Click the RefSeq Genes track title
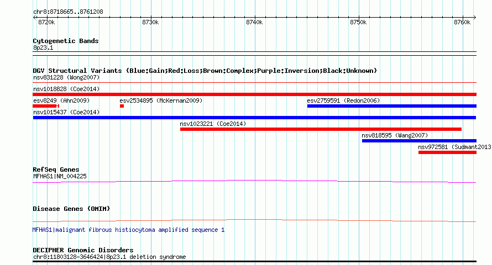The width and height of the screenshot is (492, 265). point(56,169)
